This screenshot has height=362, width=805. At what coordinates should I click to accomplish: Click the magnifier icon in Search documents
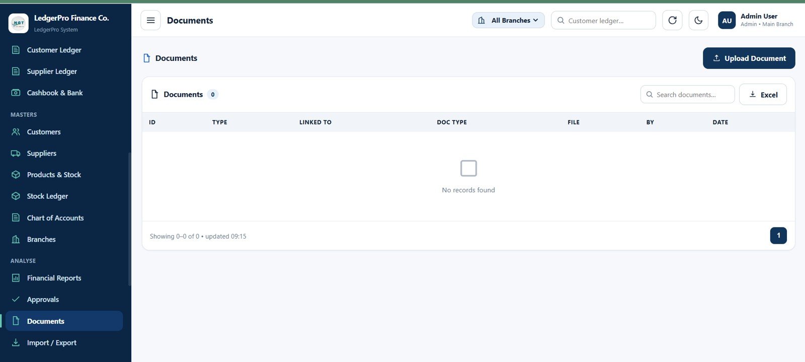650,94
